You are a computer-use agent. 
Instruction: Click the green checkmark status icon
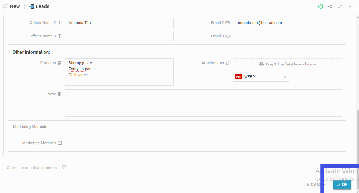(321, 7)
